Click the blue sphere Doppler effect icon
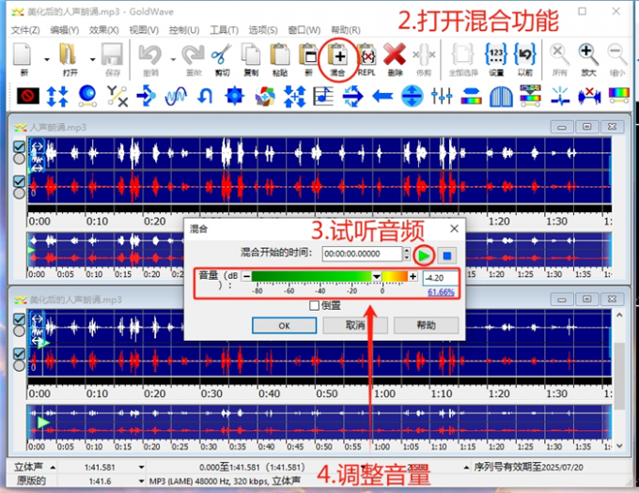Screen dimensions: 639x493 tap(87, 96)
